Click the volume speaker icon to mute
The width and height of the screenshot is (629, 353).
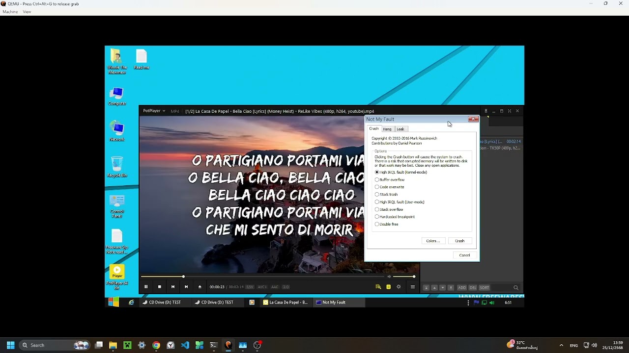click(389, 277)
